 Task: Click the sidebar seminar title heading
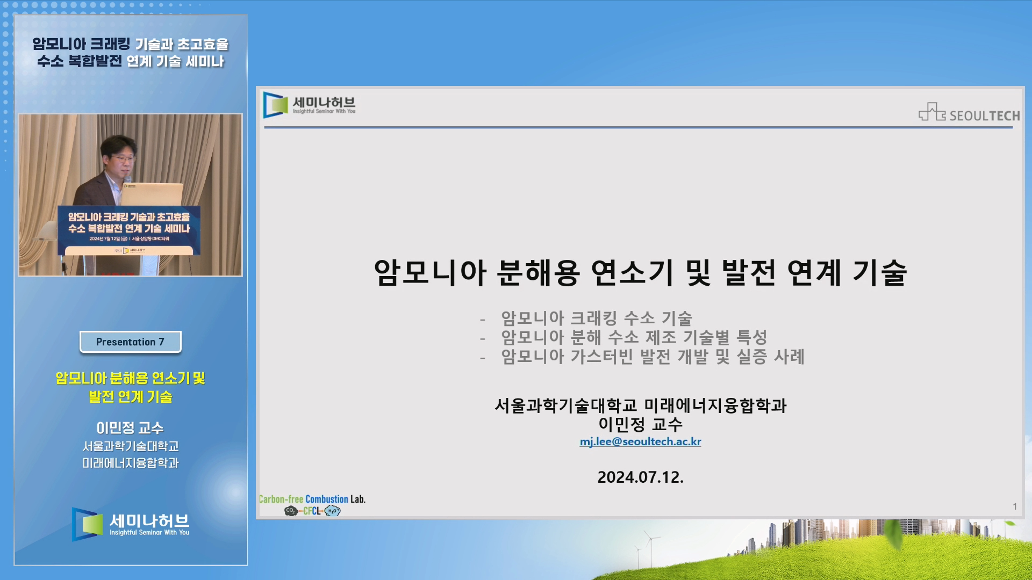pos(131,53)
